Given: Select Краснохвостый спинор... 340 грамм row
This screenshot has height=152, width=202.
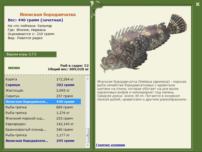Looking at the screenshot, I should 43,130.
